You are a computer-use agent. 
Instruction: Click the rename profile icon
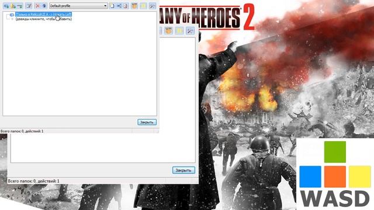[x=119, y=6]
